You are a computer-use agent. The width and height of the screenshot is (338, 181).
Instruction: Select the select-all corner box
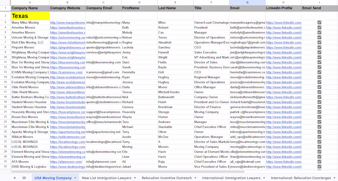pos(6,2)
